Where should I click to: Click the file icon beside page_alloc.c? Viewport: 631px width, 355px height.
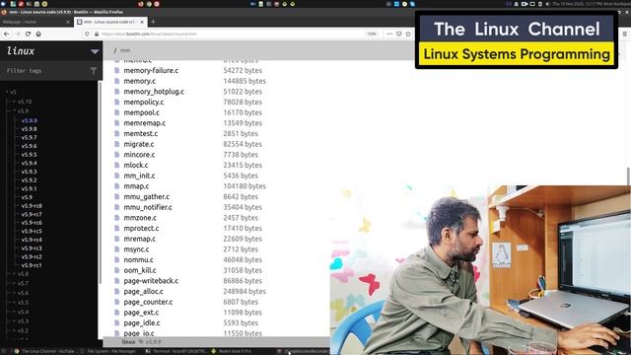pyautogui.click(x=117, y=291)
